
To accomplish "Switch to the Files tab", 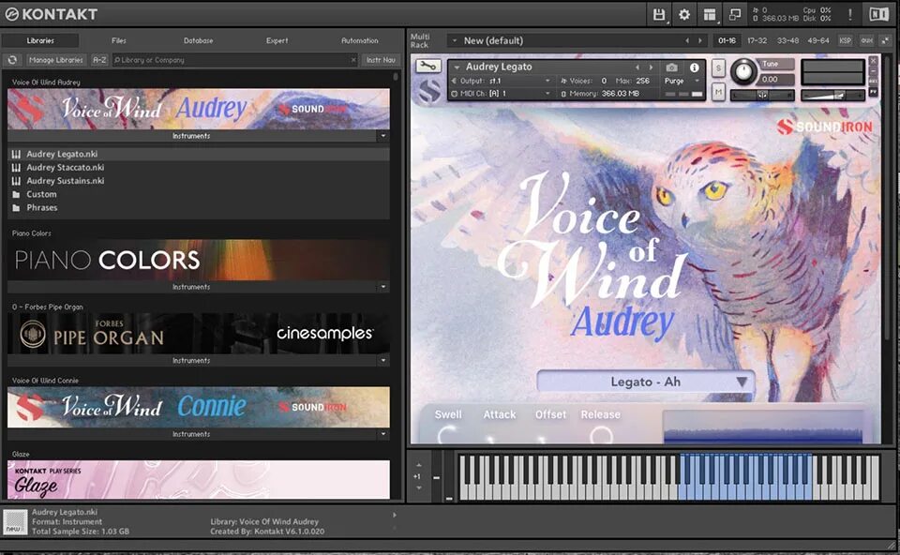I will pos(119,40).
